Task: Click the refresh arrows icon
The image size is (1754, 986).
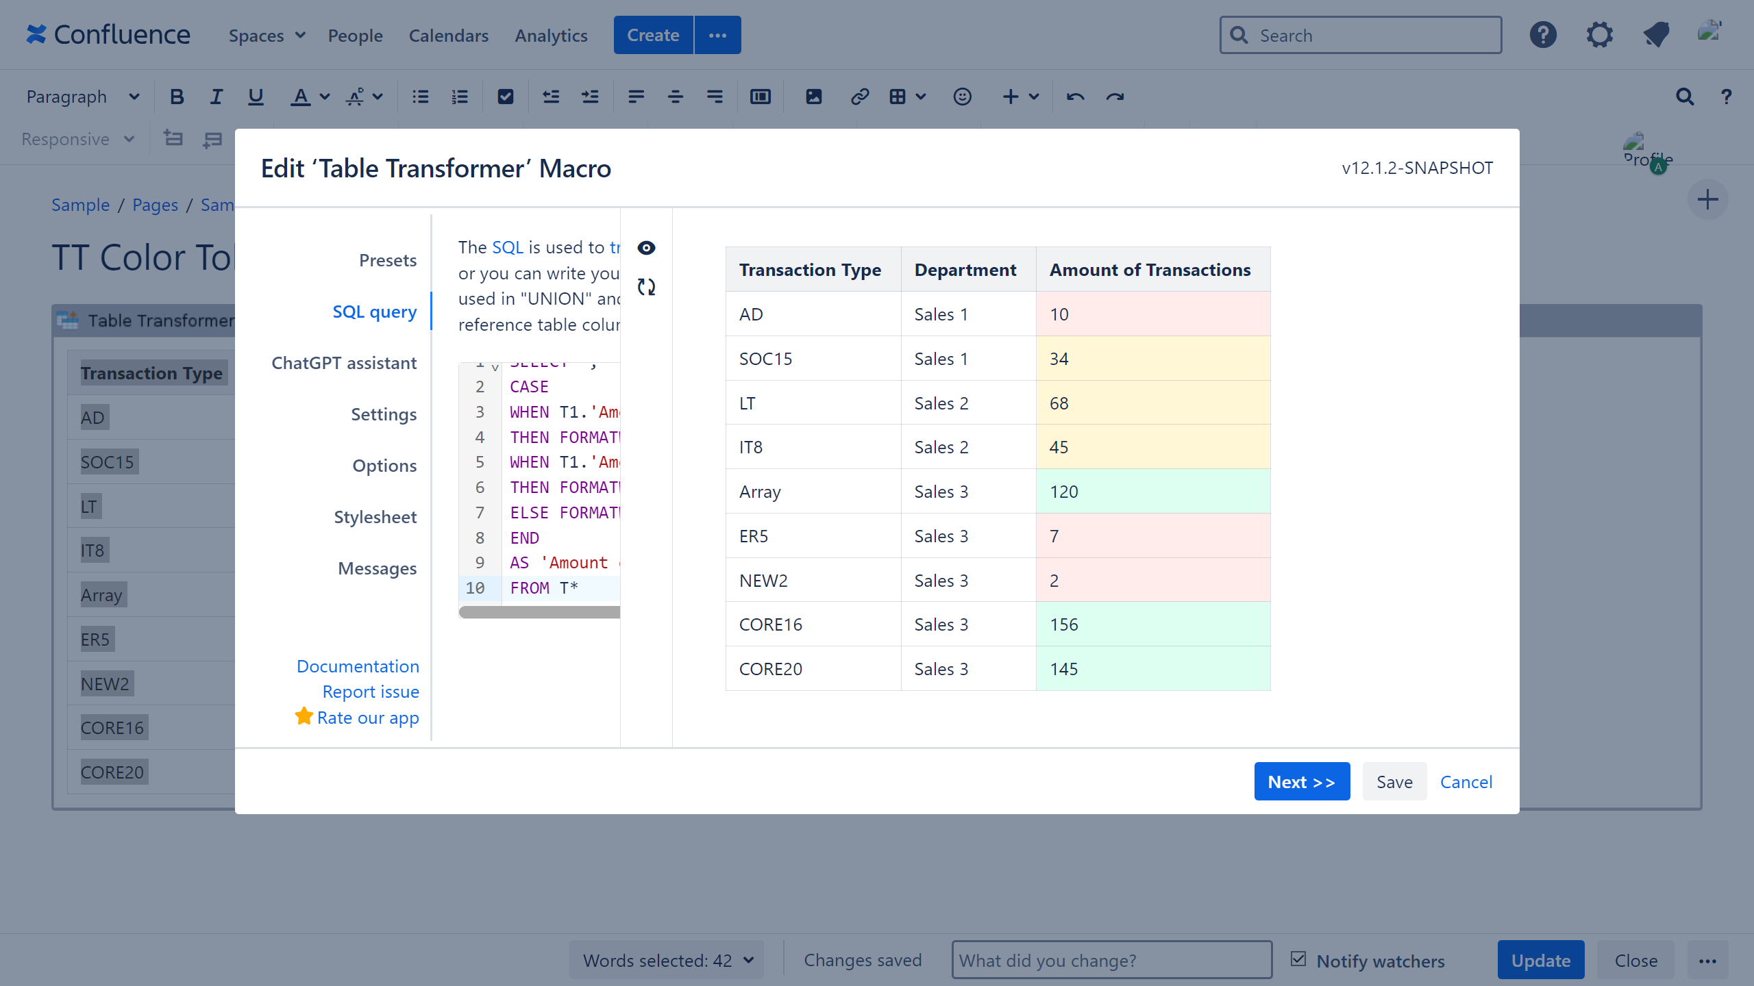Action: tap(646, 287)
